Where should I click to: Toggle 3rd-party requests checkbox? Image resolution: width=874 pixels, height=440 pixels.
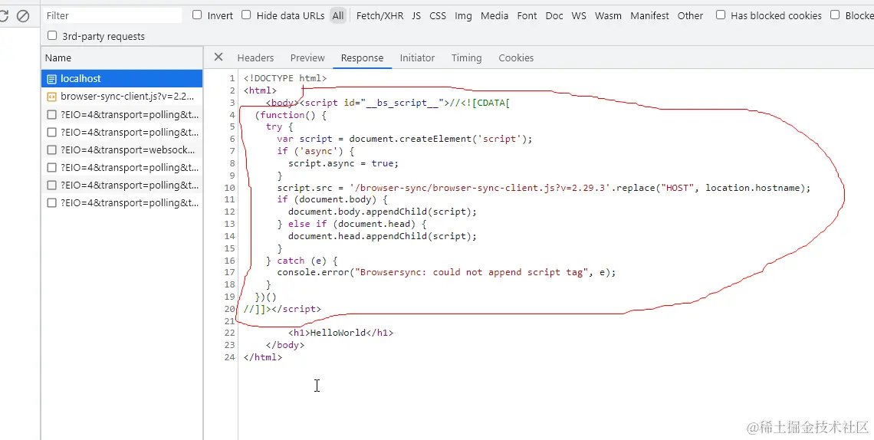coord(52,36)
